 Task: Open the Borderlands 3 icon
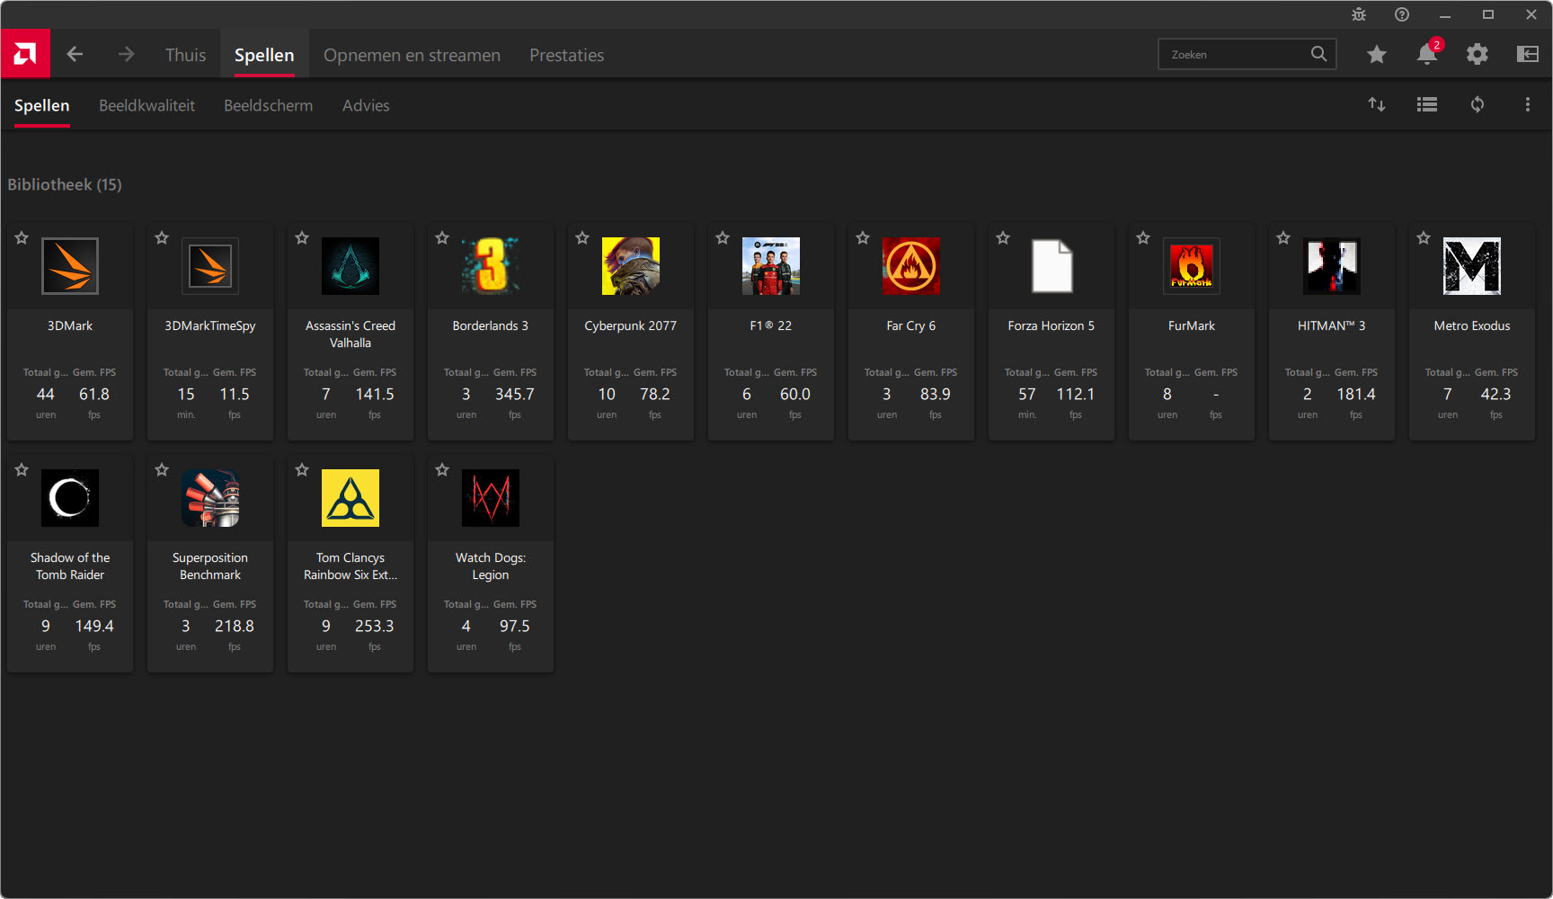pyautogui.click(x=491, y=266)
